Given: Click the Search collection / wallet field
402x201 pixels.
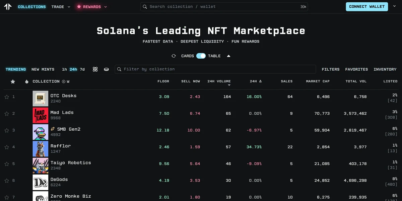Looking at the screenshot, I should click(x=224, y=7).
